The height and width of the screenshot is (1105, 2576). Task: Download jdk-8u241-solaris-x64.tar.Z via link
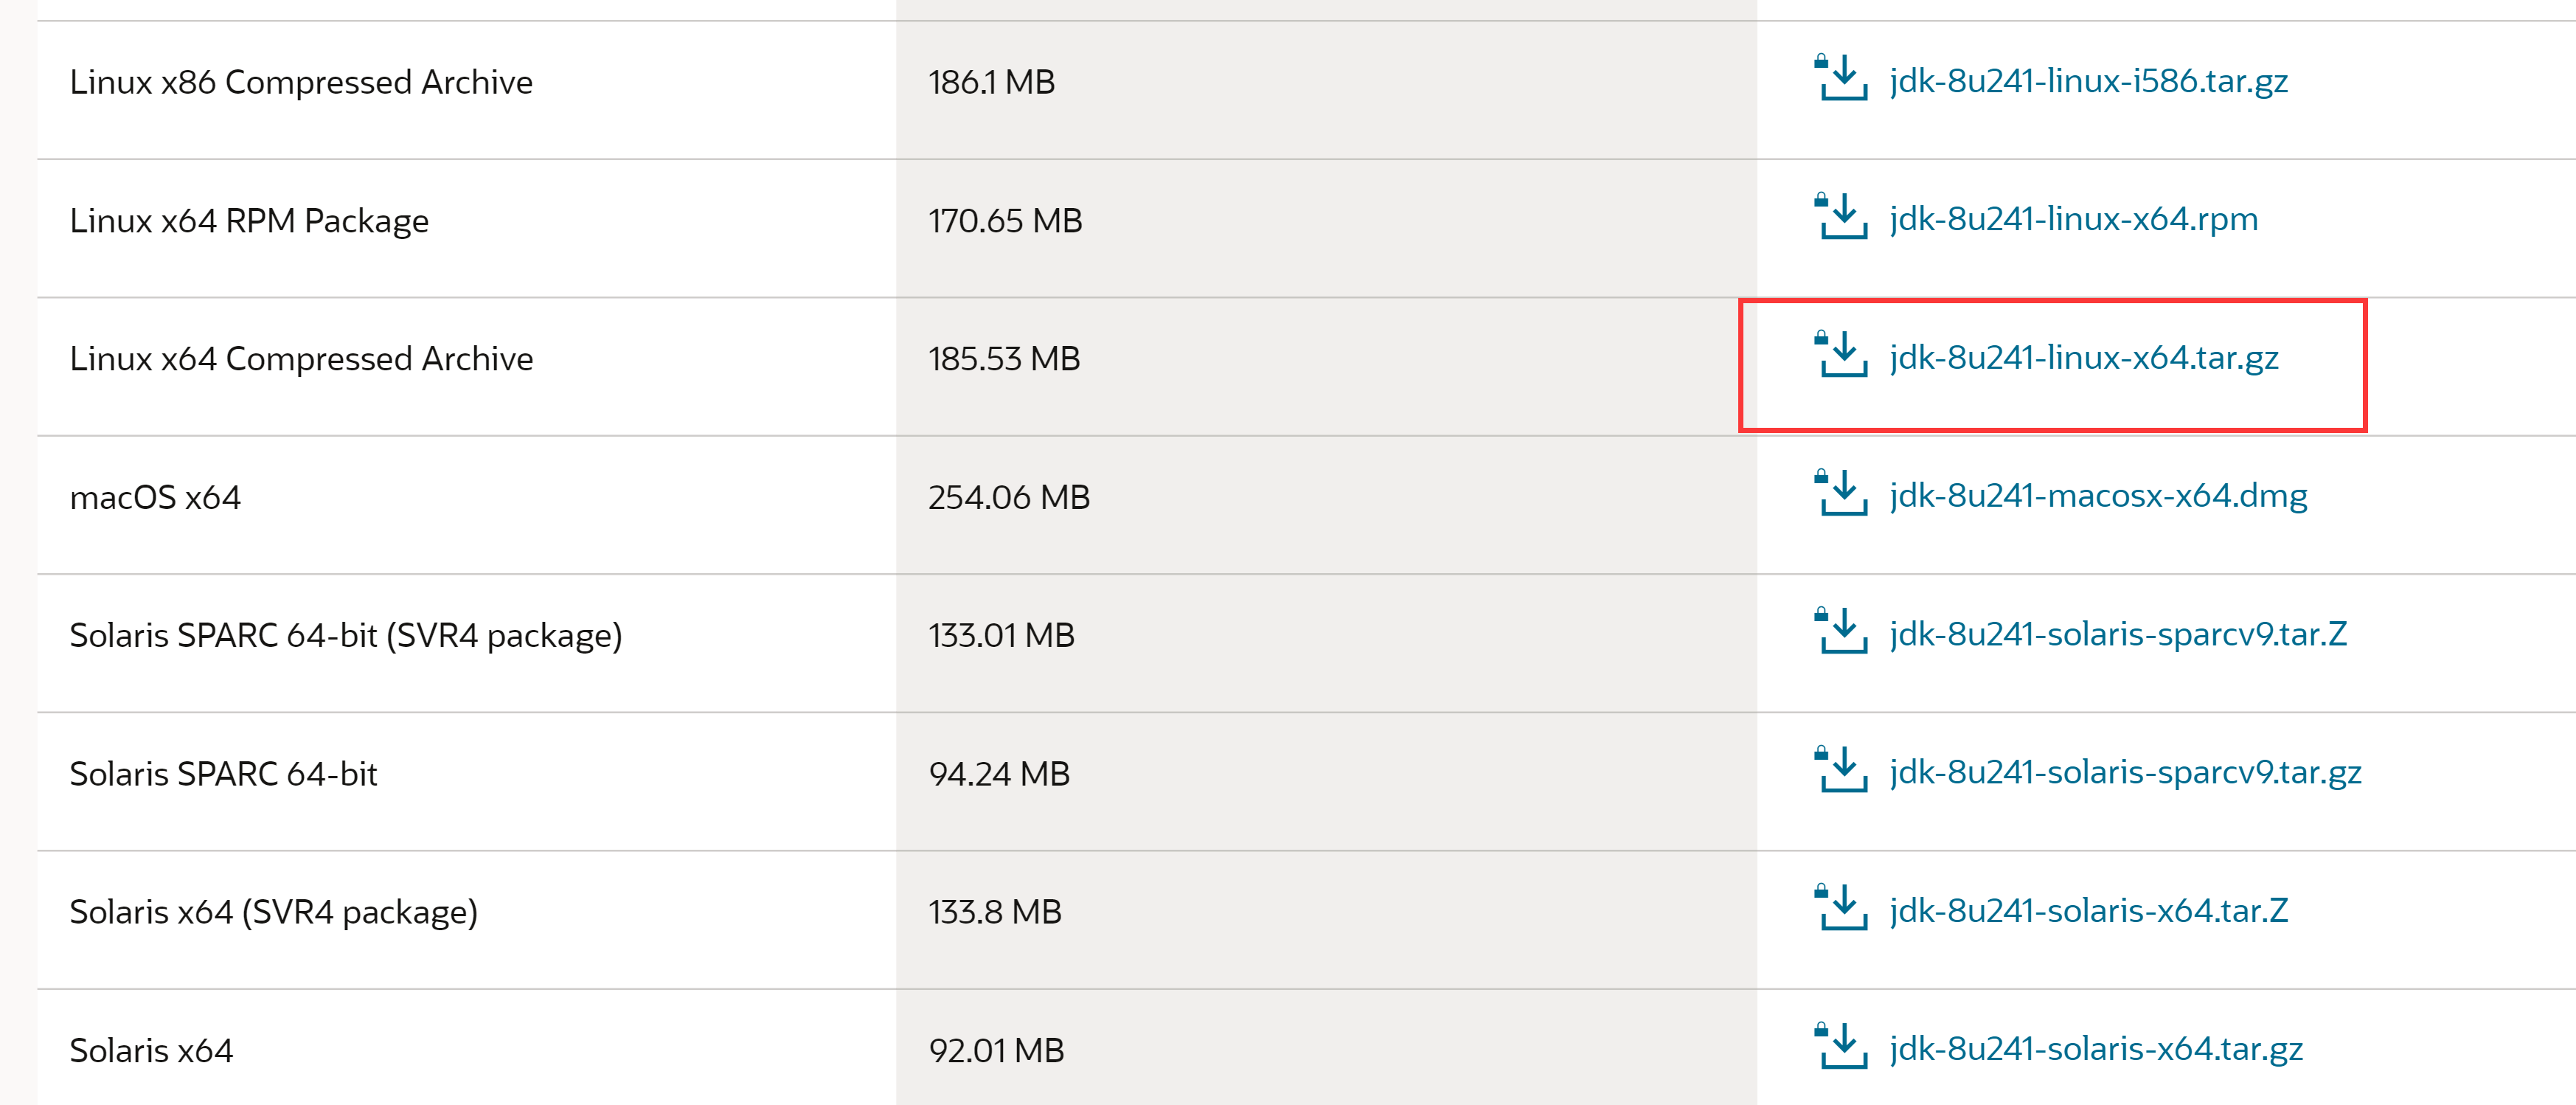(x=2088, y=910)
